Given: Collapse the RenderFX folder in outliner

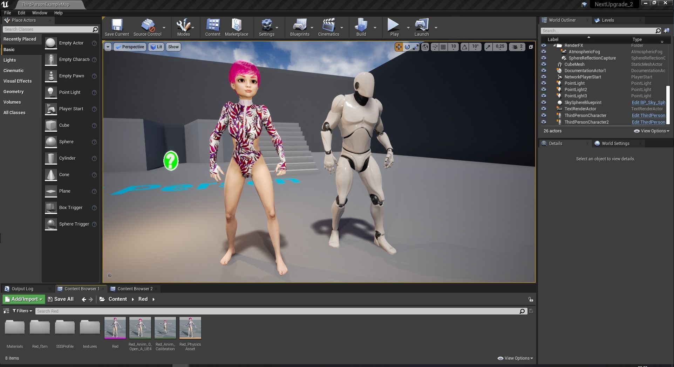Looking at the screenshot, I should (x=554, y=46).
